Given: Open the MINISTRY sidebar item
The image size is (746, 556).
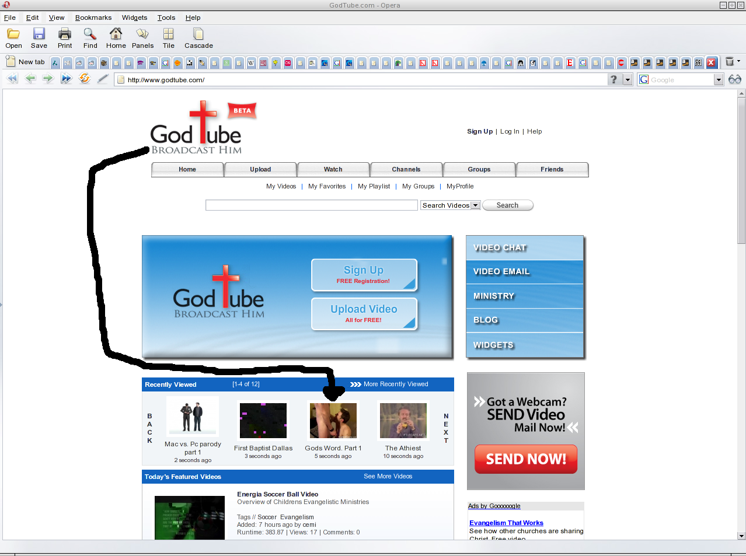Looking at the screenshot, I should 525,296.
